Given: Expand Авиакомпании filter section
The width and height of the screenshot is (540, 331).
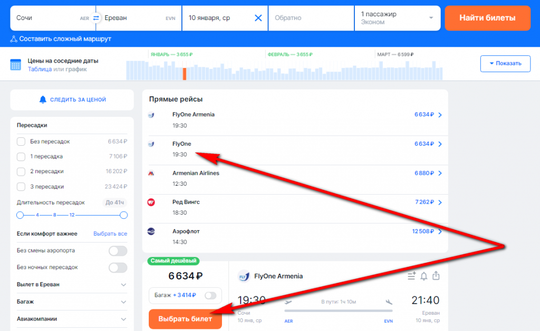Looking at the screenshot, I should click(x=72, y=319).
